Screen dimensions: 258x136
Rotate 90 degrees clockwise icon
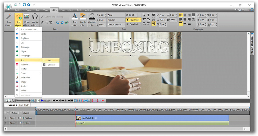(62, 22)
